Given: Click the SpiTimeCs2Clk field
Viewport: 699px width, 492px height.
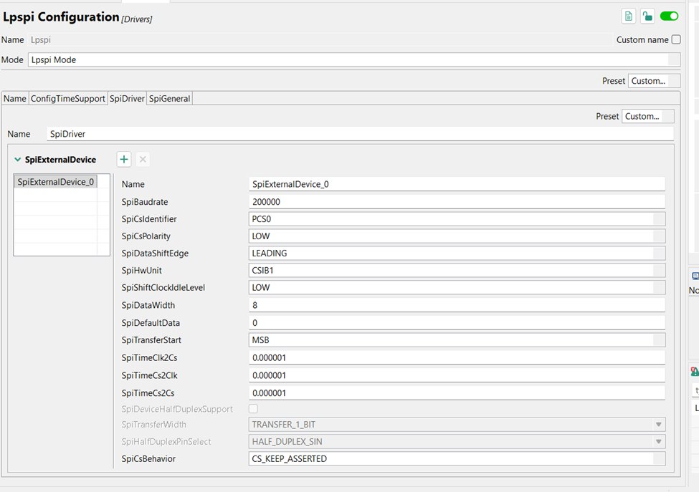Looking at the screenshot, I should tap(457, 375).
